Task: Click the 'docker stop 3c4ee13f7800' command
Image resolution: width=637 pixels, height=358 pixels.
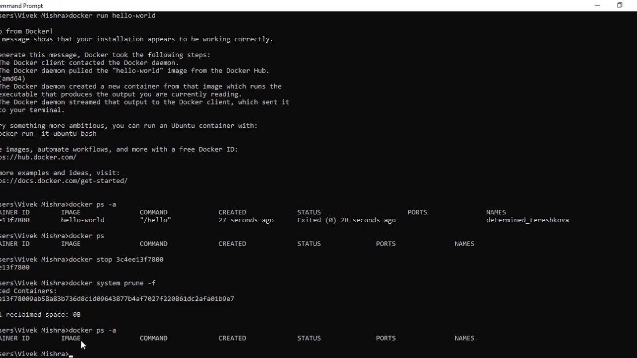Action: coord(116,259)
